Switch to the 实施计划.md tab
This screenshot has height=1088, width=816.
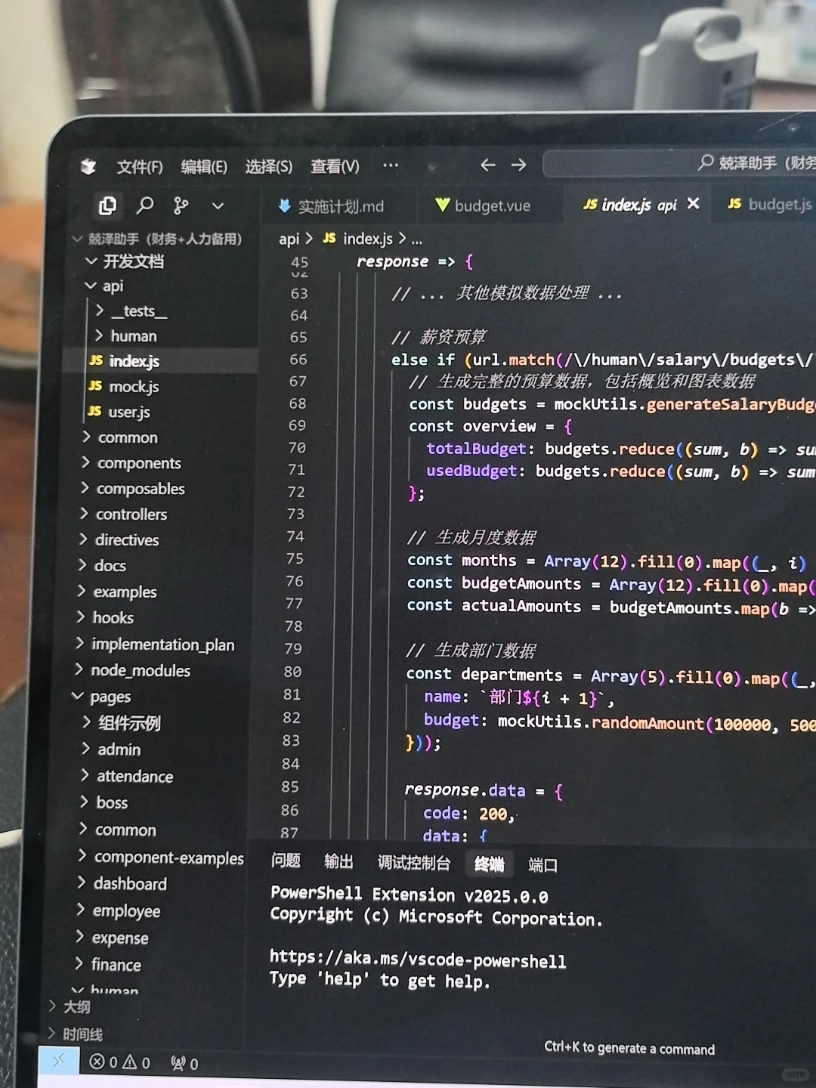point(331,206)
